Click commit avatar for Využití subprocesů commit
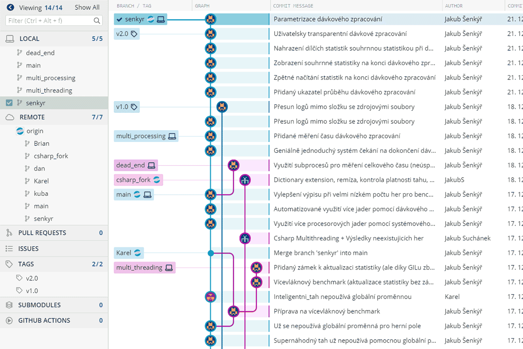 233,165
